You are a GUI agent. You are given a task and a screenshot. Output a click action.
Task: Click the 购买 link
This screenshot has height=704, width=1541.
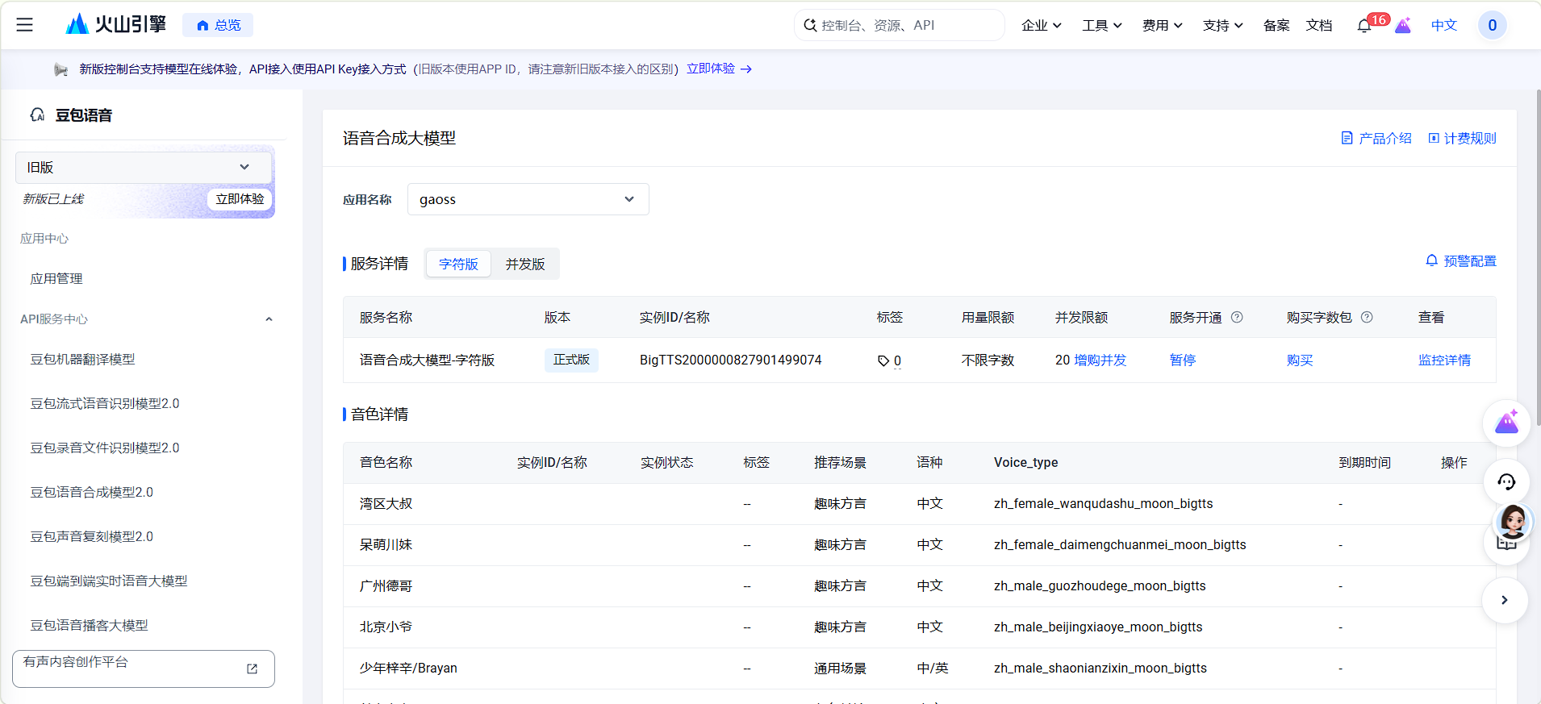[x=1300, y=360]
